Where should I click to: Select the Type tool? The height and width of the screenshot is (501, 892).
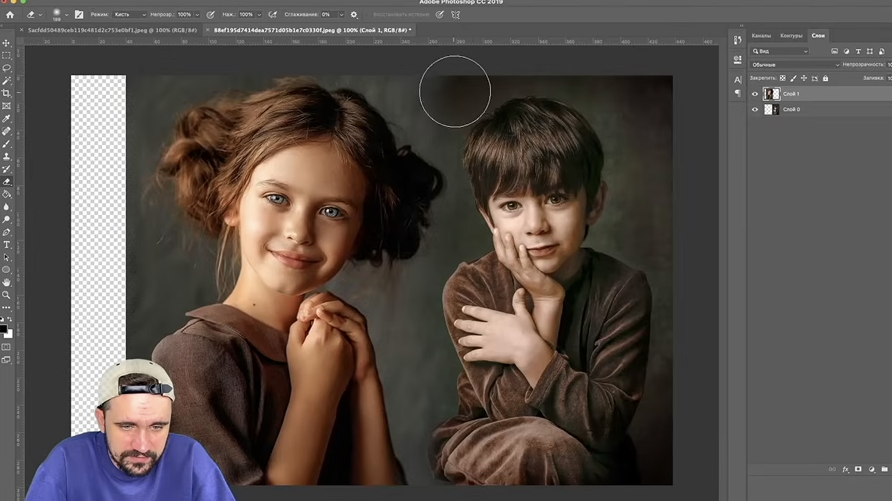tap(7, 245)
